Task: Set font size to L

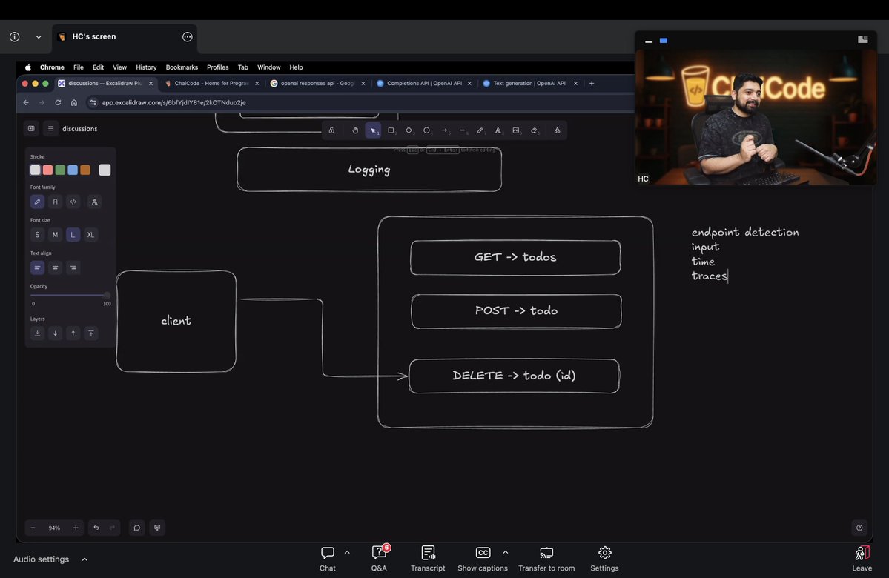Action: click(73, 235)
